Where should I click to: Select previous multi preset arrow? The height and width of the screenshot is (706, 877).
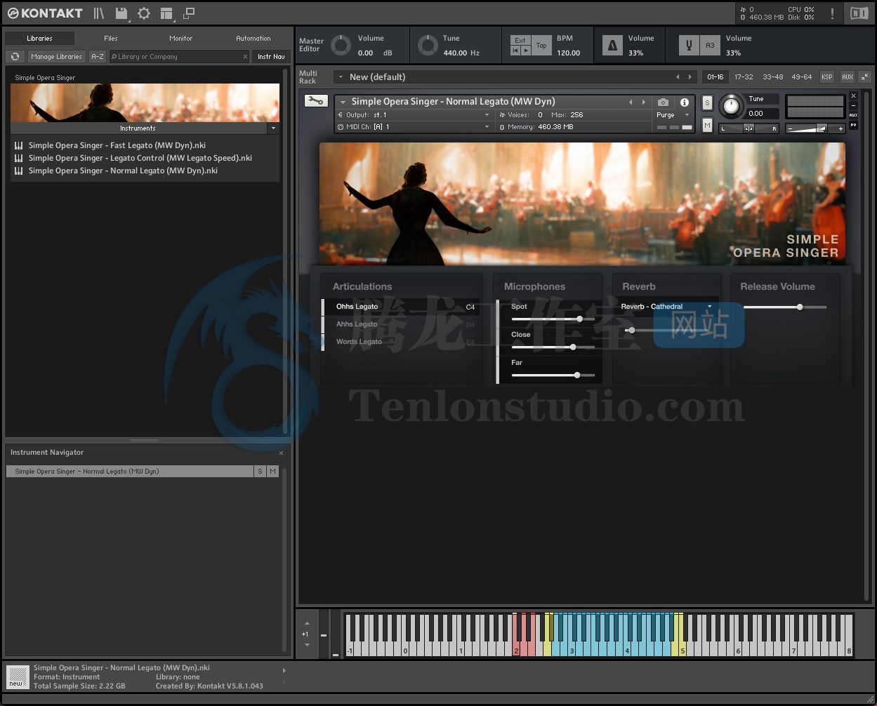[x=678, y=77]
